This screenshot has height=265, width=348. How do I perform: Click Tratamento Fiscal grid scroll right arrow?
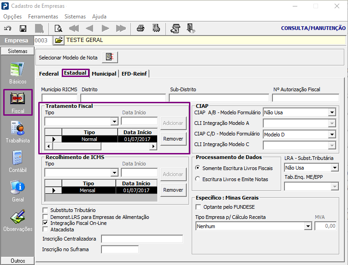click(153, 146)
